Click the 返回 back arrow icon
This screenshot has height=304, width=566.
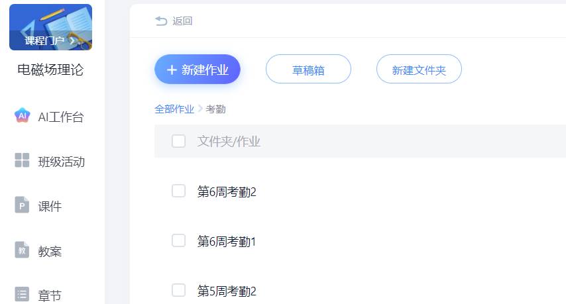coord(161,21)
